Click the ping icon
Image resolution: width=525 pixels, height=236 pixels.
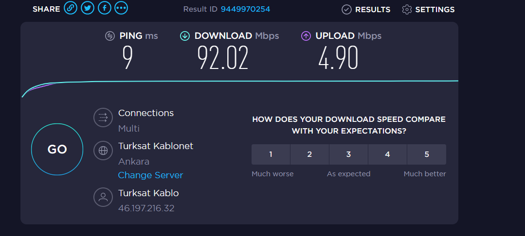click(x=110, y=35)
